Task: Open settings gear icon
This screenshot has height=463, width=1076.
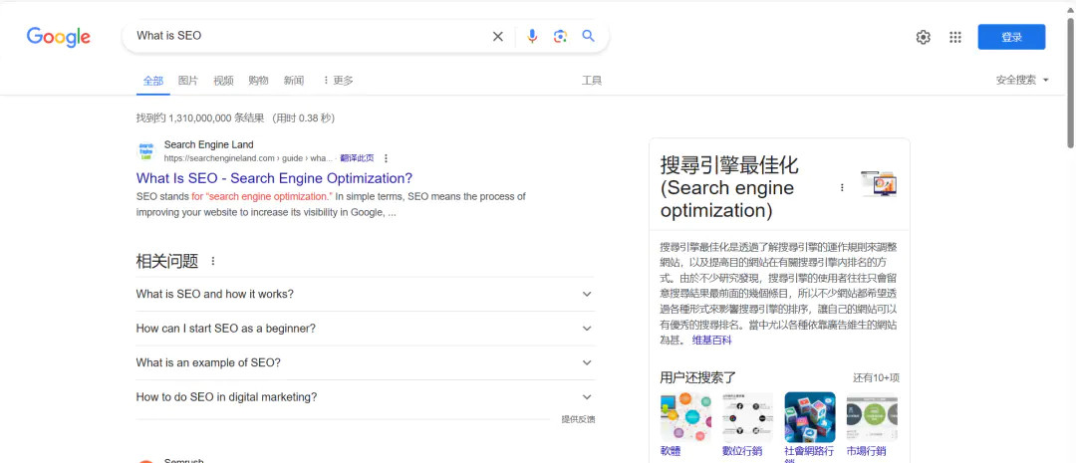Action: [923, 37]
